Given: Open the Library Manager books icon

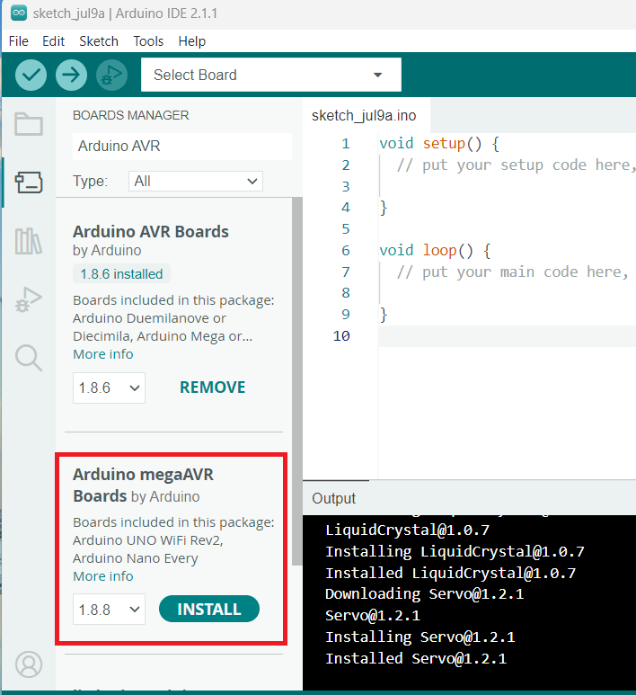Looking at the screenshot, I should point(29,241).
